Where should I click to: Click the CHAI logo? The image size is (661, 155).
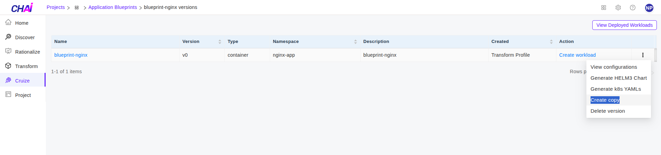point(22,8)
